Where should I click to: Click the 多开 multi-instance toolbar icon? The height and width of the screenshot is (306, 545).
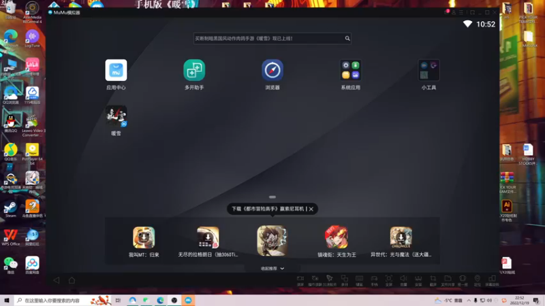[345, 281]
